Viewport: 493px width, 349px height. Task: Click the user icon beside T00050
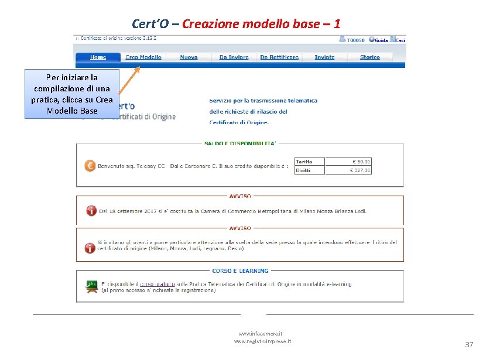click(343, 39)
